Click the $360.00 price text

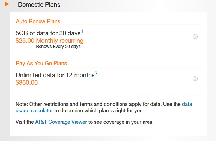[x=26, y=82]
